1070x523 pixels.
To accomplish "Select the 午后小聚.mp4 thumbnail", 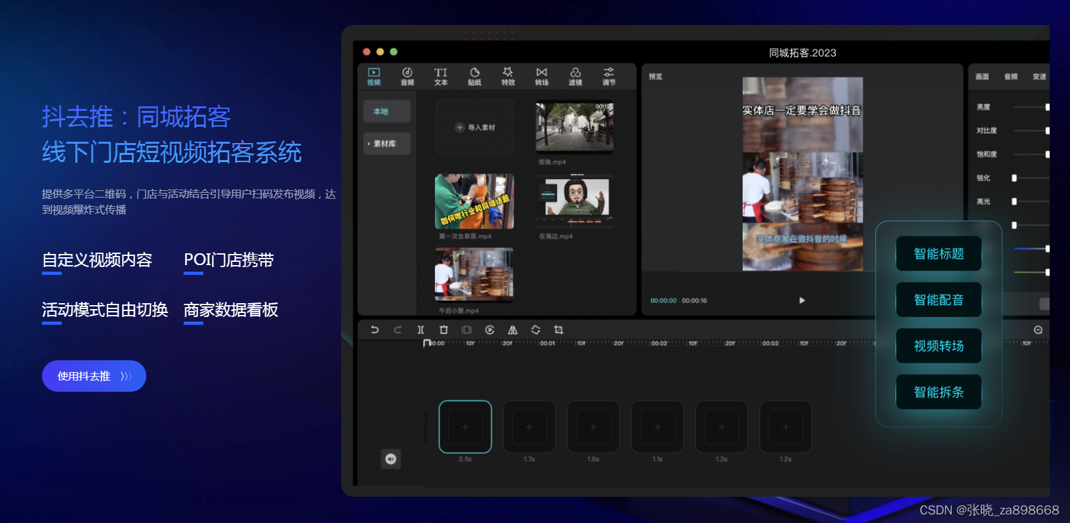I will coord(474,274).
